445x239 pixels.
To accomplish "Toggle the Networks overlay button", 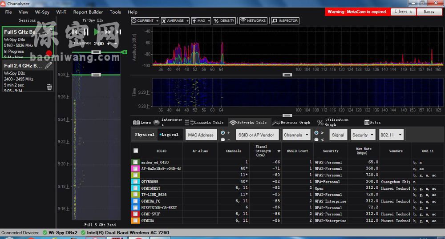I will (253, 21).
